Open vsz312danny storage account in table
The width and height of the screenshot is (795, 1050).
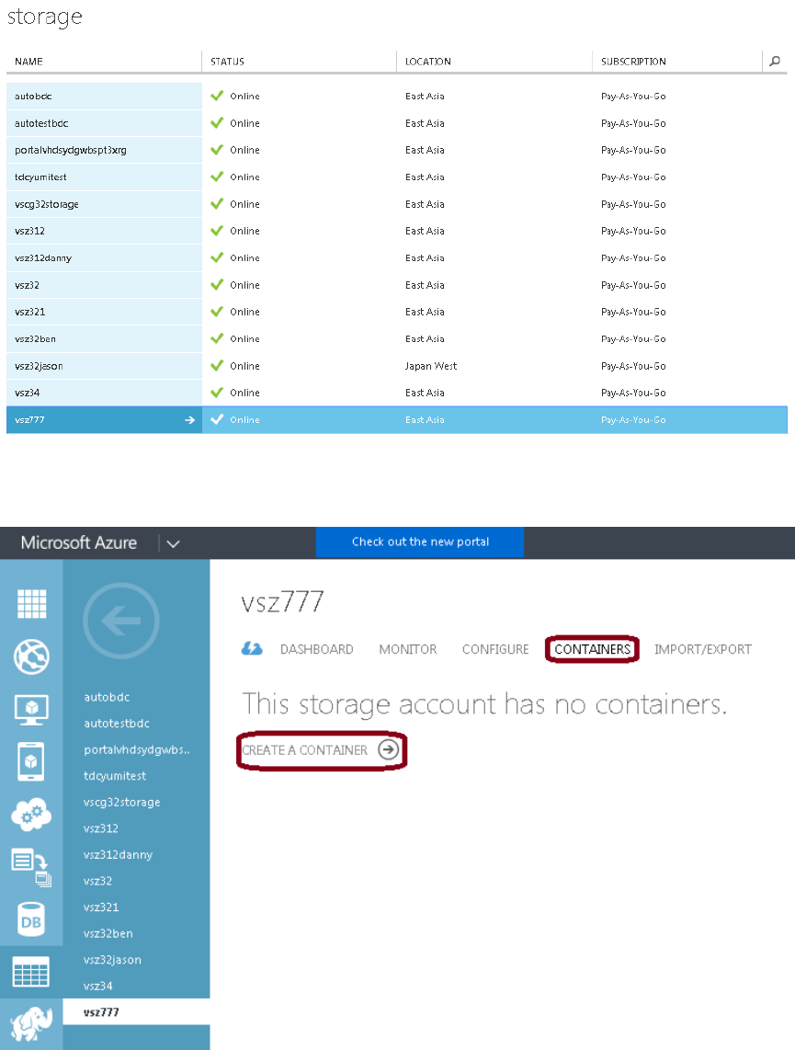[x=43, y=257]
